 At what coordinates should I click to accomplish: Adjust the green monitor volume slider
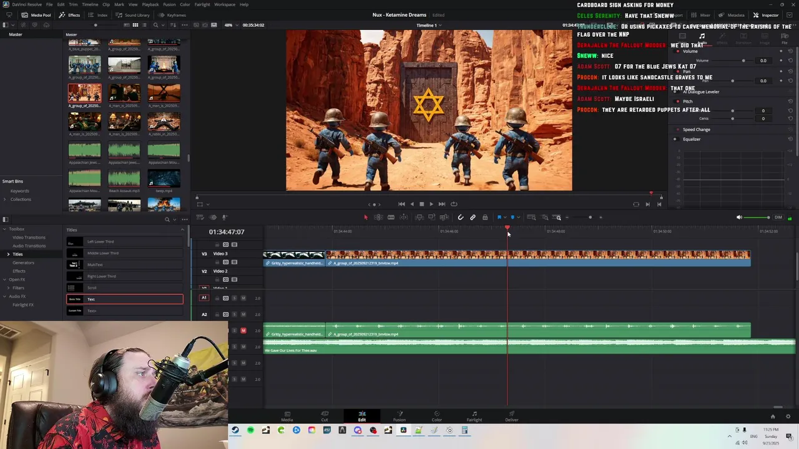[758, 217]
